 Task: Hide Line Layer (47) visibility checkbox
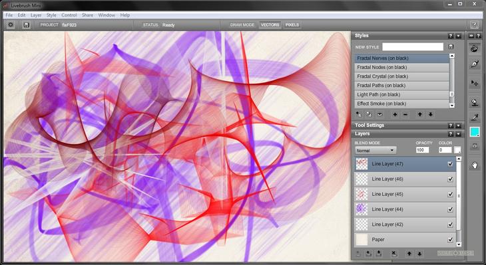(450, 164)
